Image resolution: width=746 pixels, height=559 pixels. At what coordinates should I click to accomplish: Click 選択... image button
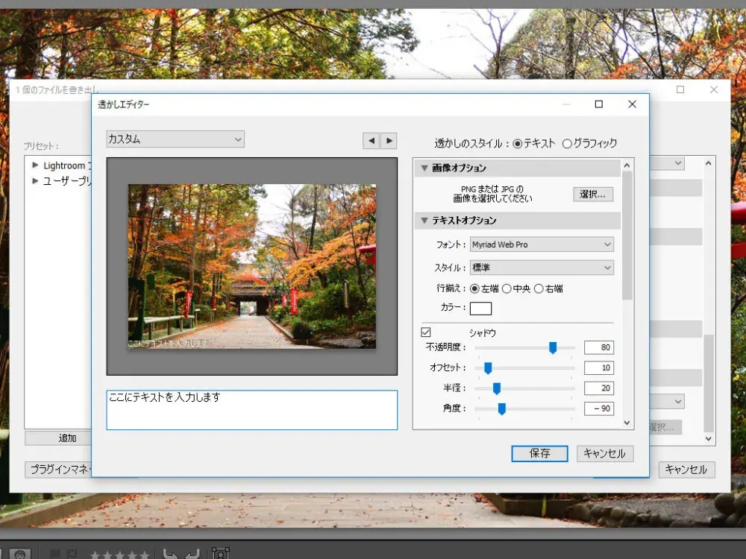(593, 195)
